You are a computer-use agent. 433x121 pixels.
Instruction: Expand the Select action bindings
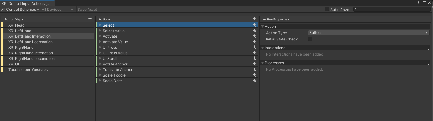click(x=100, y=25)
